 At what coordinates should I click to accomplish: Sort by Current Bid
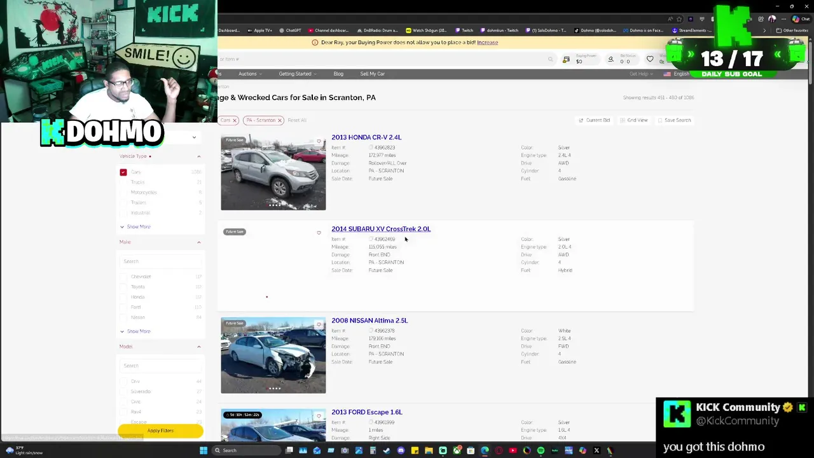(x=594, y=120)
